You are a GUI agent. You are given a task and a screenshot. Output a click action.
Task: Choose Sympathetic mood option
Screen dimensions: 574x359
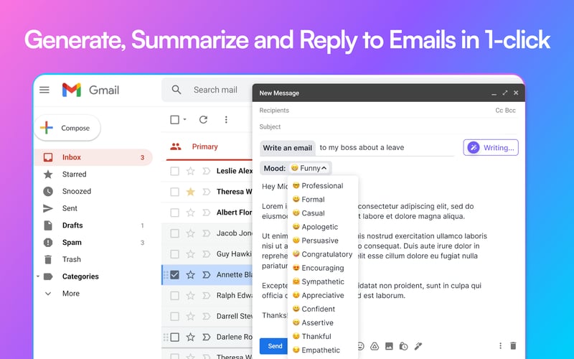(x=318, y=281)
